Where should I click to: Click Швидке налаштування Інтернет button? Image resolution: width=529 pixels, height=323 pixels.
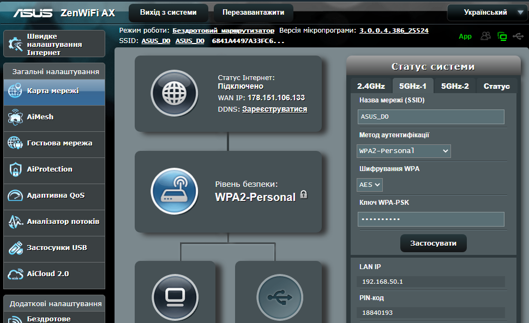[55, 44]
